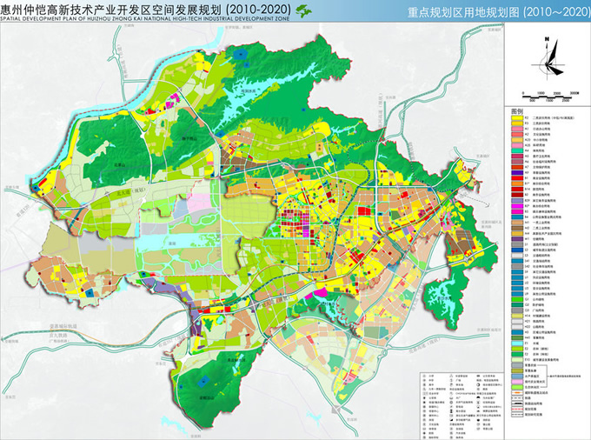Click the blue pentagon marker at the map's north

point(239,55)
